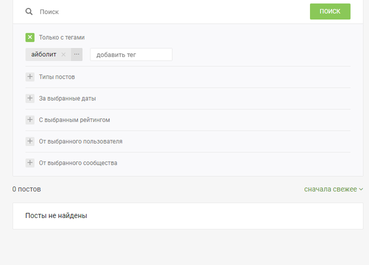Focus the 'добавить тег' input field

(131, 54)
